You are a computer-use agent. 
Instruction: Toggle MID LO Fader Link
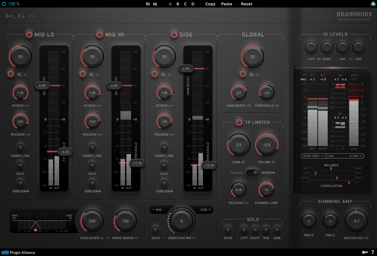pyautogui.click(x=20, y=147)
